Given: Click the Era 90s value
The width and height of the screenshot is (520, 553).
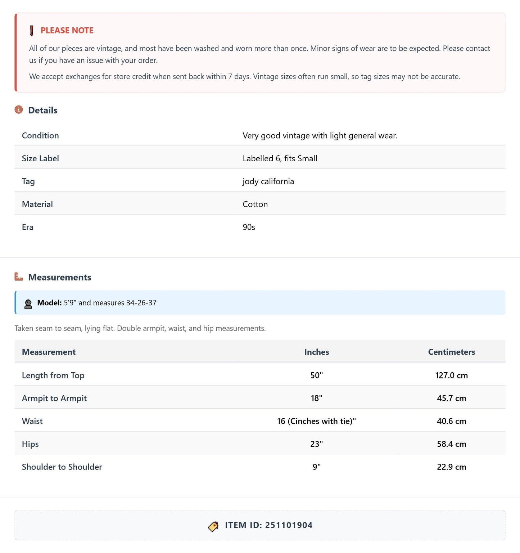Looking at the screenshot, I should coord(249,227).
